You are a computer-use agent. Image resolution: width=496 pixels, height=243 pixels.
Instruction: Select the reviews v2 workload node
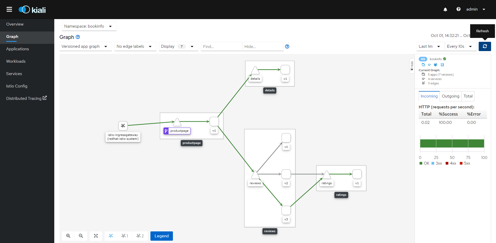pyautogui.click(x=286, y=174)
